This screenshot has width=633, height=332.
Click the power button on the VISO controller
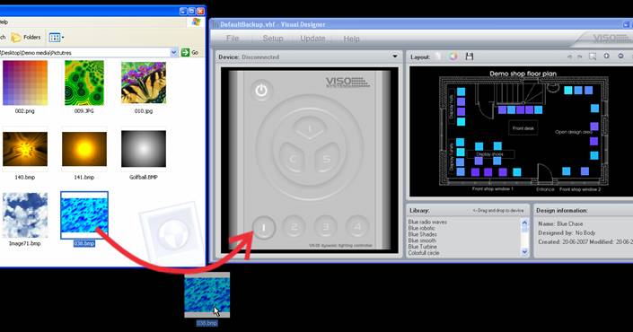[x=261, y=90]
